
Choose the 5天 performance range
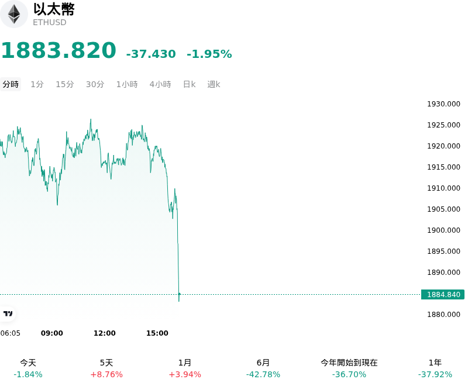106,368
